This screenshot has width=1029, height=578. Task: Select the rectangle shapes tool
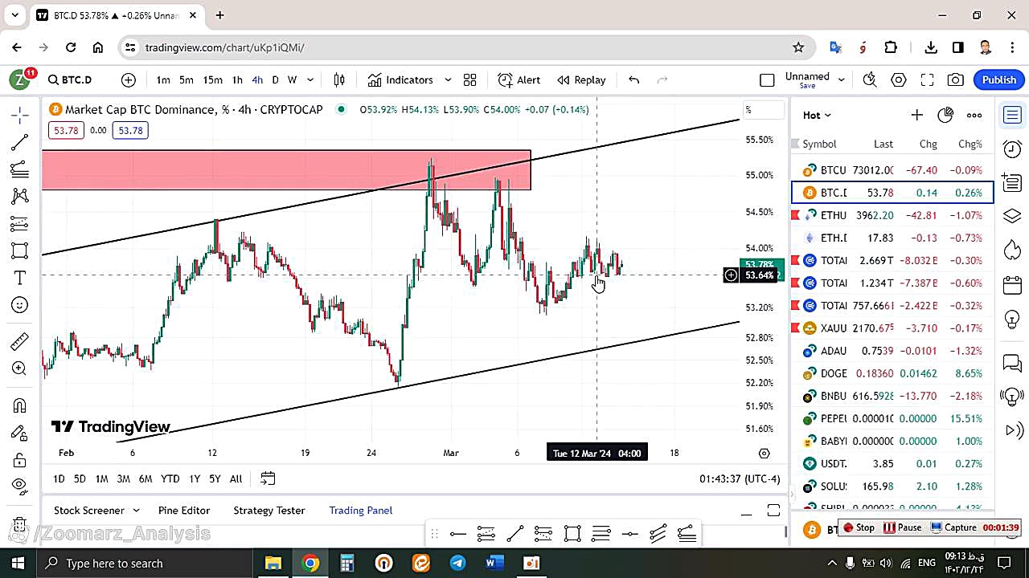[x=20, y=250]
